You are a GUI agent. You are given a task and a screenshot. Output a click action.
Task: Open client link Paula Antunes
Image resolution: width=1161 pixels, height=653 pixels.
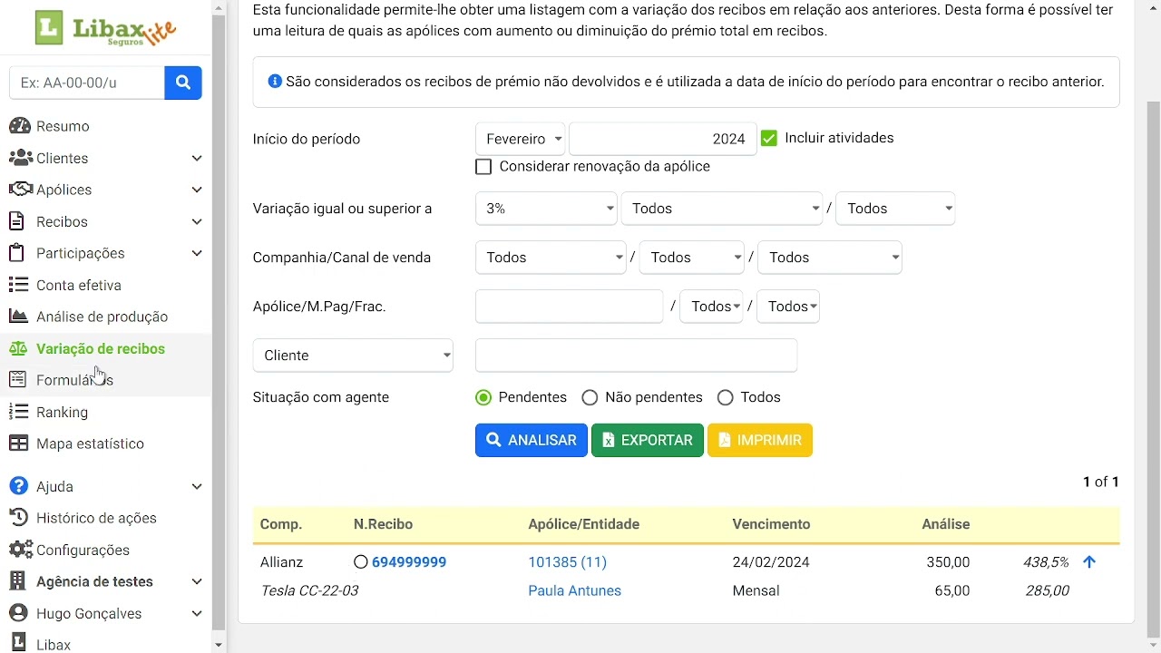click(x=575, y=590)
